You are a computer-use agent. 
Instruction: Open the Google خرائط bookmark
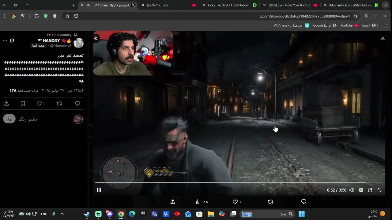(x=325, y=25)
